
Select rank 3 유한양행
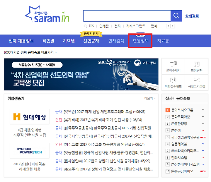click(179, 123)
